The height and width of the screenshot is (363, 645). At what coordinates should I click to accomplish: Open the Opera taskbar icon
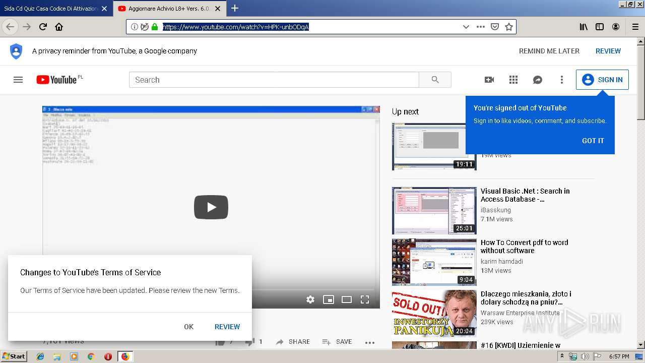coord(108,356)
